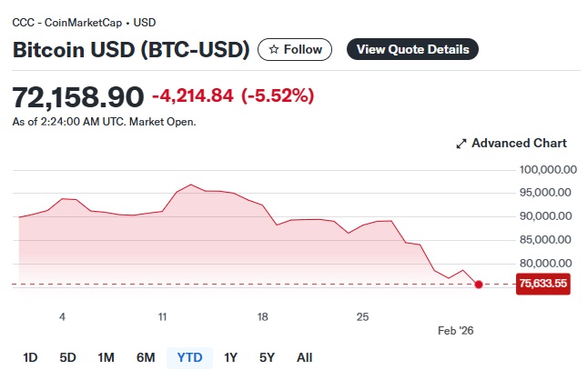The image size is (587, 380).
Task: Show the 1Y chart range
Action: [230, 357]
